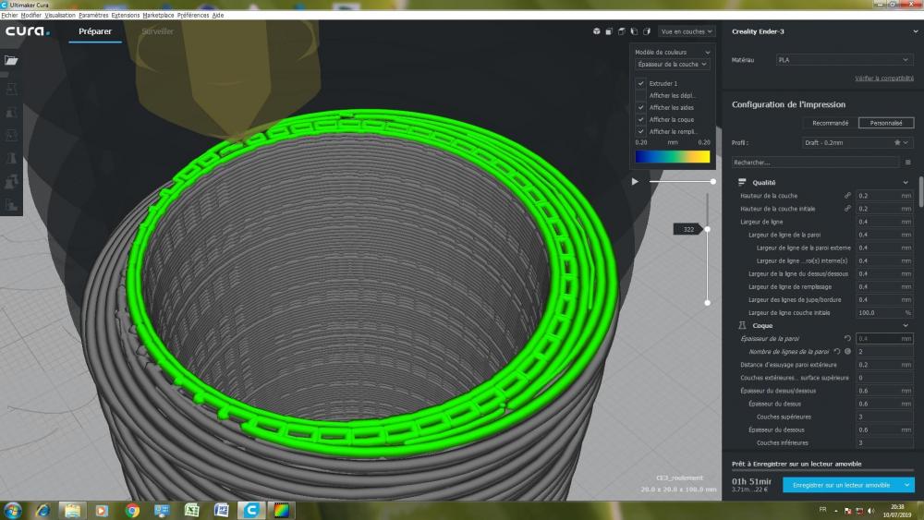Click Nombre de lignes de la paroi field
The image size is (924, 520).
884,352
